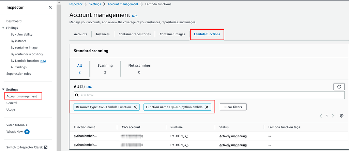
Task: Click page number 1 in pagination
Action: [x=327, y=116]
